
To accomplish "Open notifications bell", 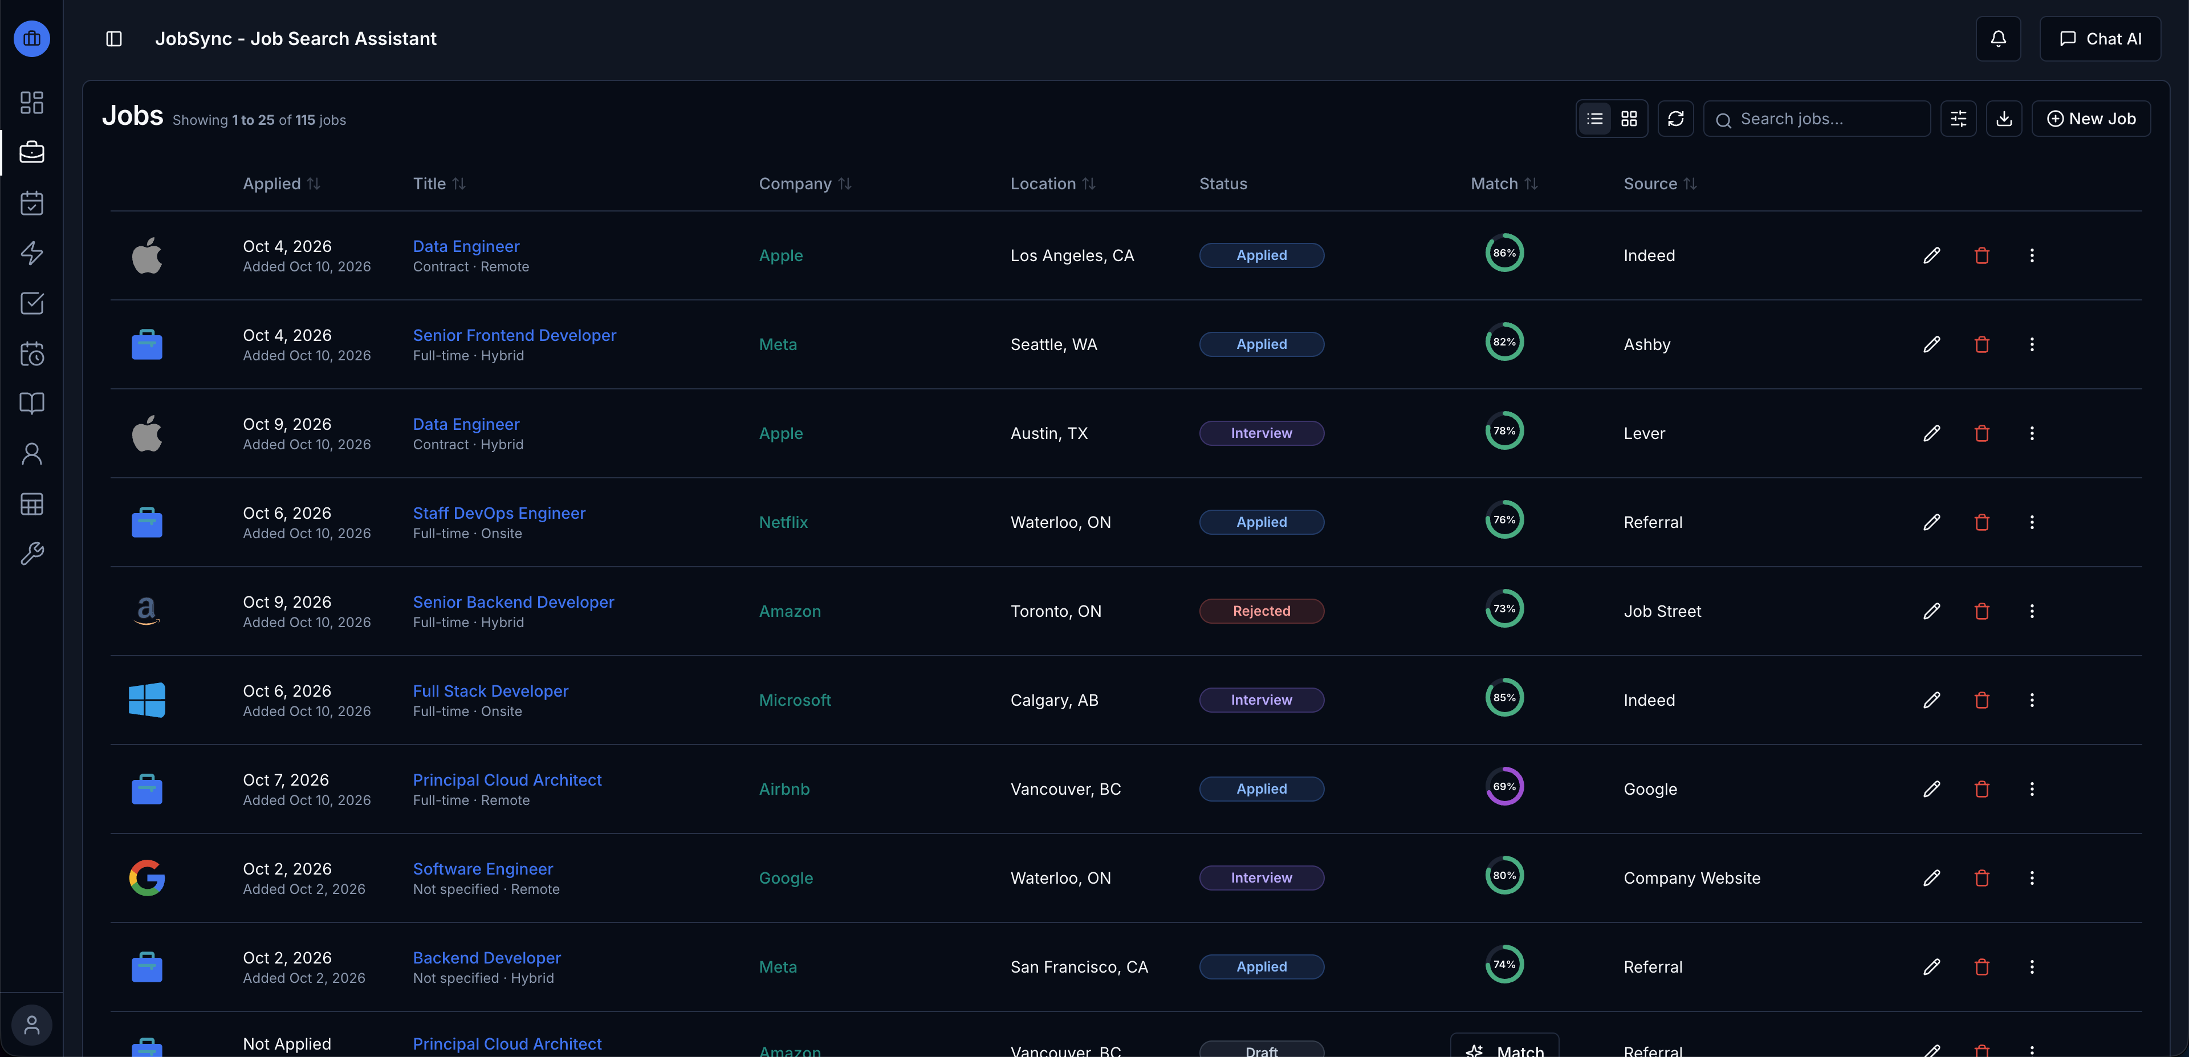I will click(1998, 39).
